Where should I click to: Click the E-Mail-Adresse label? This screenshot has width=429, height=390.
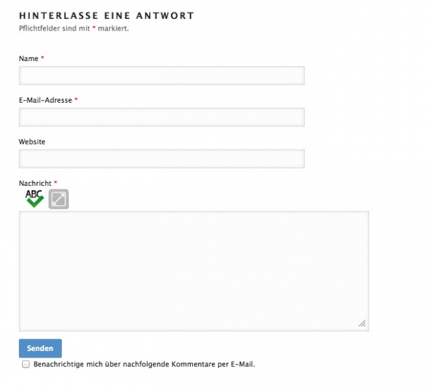tap(45, 100)
